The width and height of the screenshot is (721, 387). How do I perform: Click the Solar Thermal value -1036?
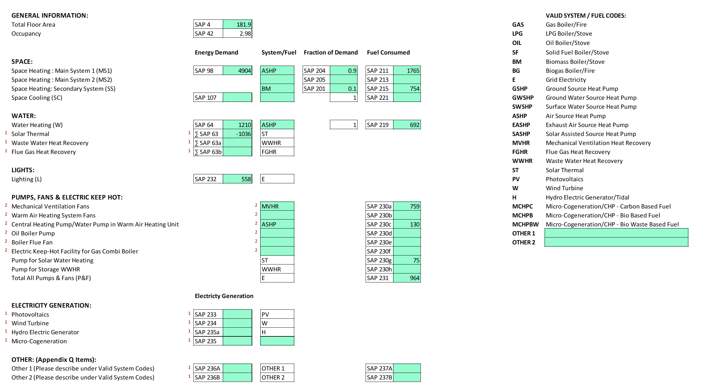[x=237, y=134]
